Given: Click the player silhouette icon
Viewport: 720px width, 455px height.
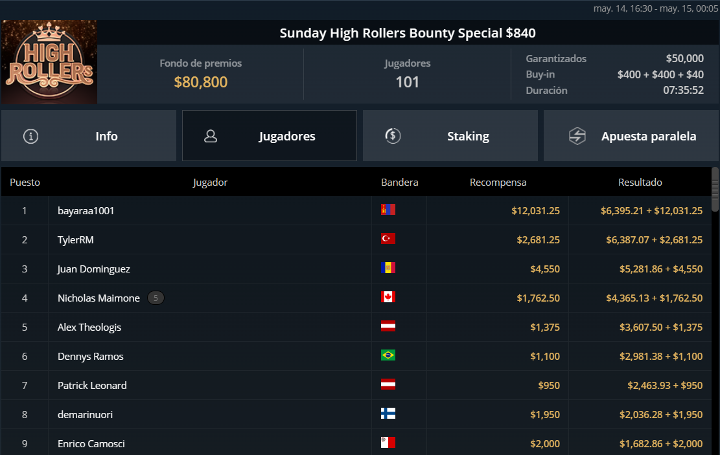Looking at the screenshot, I should tap(211, 136).
